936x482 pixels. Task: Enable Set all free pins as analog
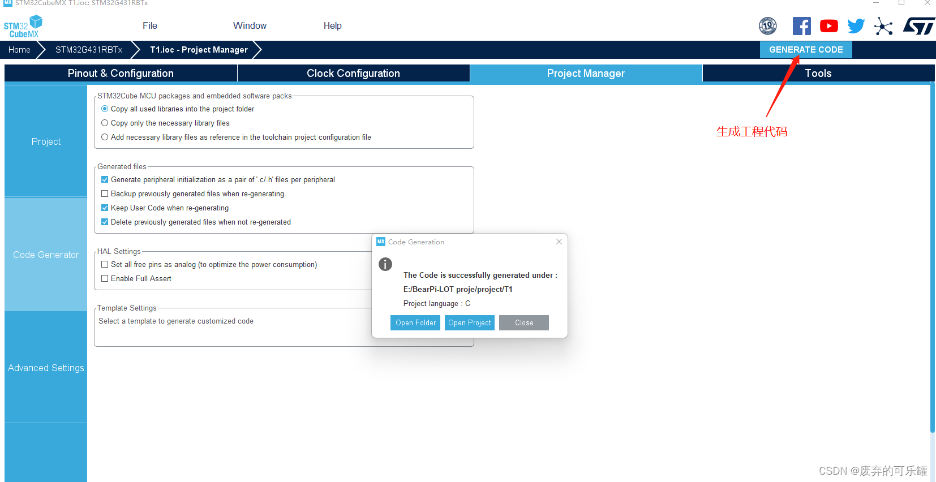(x=105, y=264)
